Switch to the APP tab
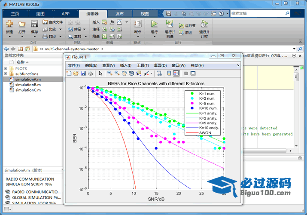 (65, 14)
